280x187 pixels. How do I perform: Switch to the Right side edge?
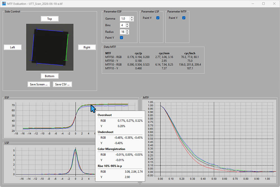tap(87, 47)
